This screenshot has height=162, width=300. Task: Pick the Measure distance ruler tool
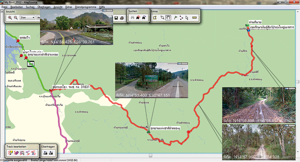pos(195,17)
